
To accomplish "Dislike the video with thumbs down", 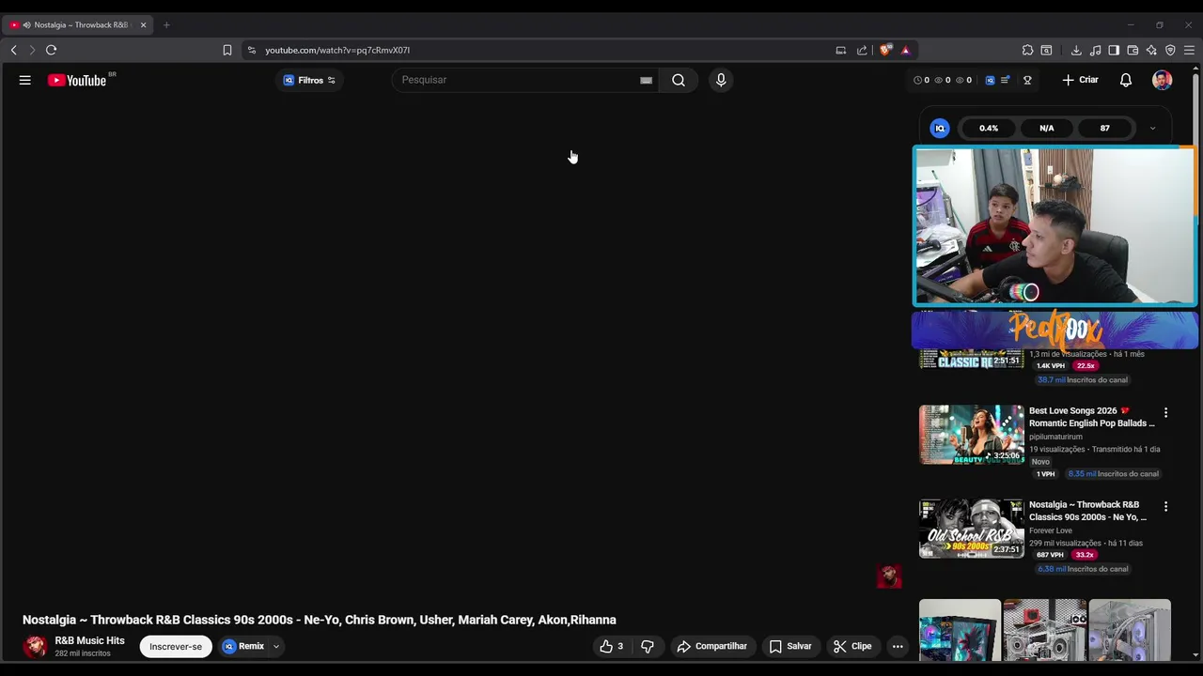I will (648, 647).
